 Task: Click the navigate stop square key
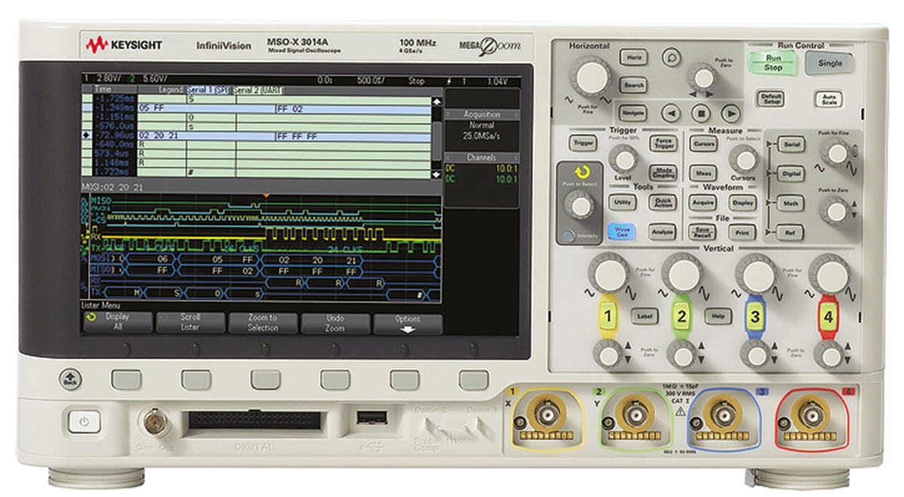pyautogui.click(x=700, y=113)
